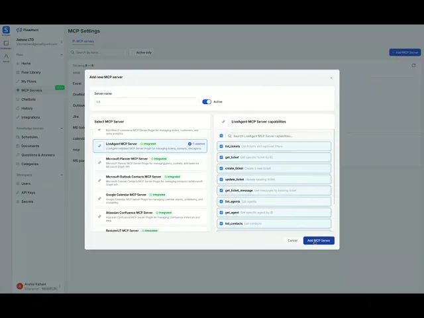Collapse the Knowledge sources sidebar section
424x318 pixels.
click(62, 128)
